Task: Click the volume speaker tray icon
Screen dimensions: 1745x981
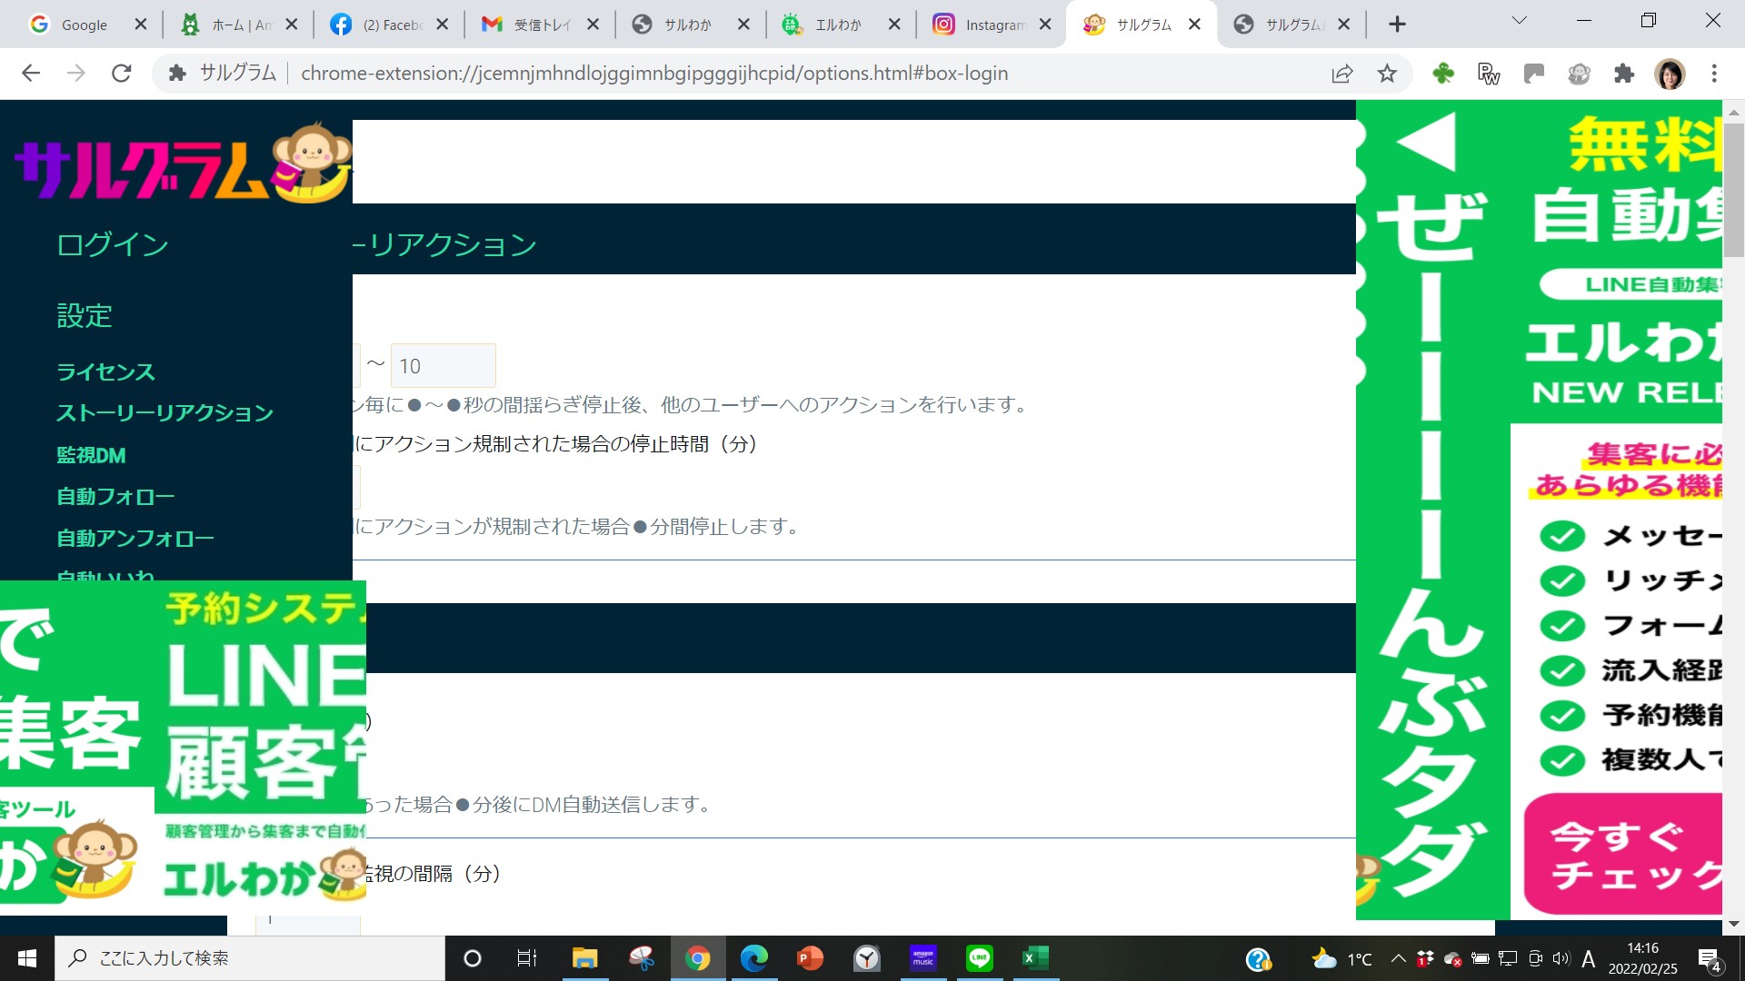Action: coord(1561,958)
